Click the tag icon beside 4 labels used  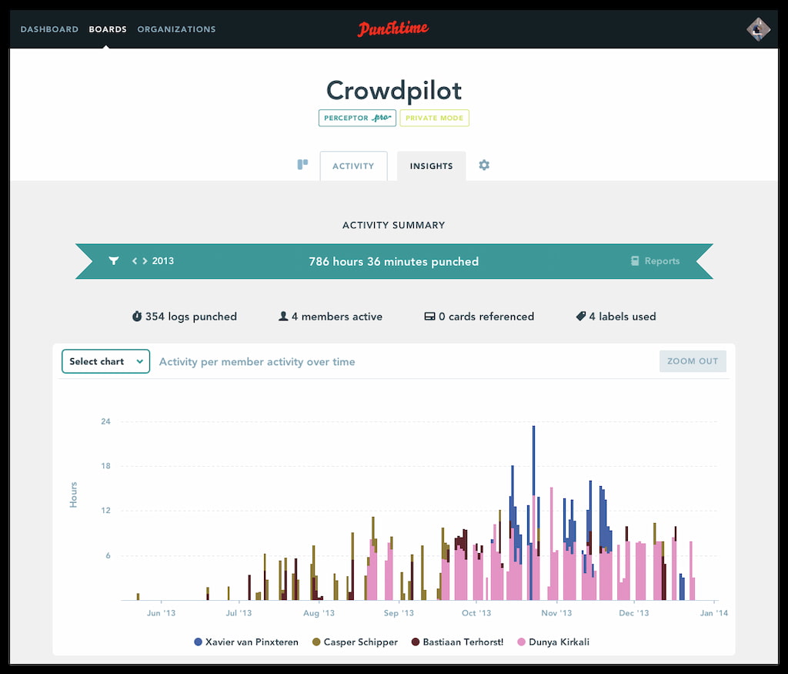pos(581,316)
